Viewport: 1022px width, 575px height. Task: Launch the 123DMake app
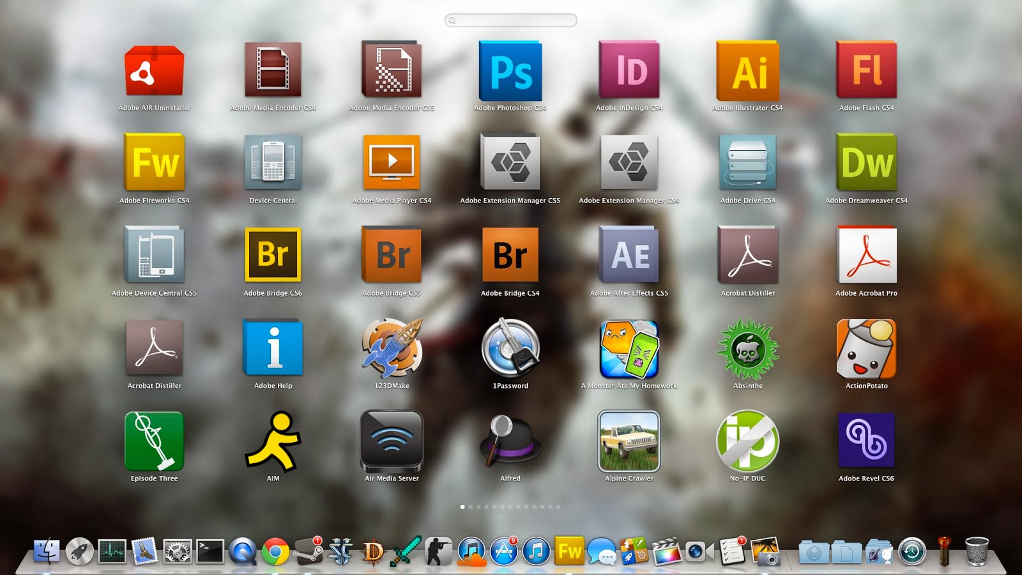[392, 347]
